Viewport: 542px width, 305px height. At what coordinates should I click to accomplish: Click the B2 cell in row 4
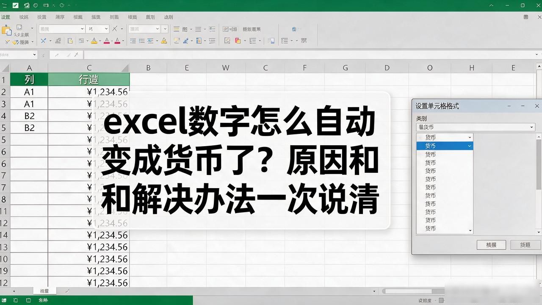tap(29, 116)
